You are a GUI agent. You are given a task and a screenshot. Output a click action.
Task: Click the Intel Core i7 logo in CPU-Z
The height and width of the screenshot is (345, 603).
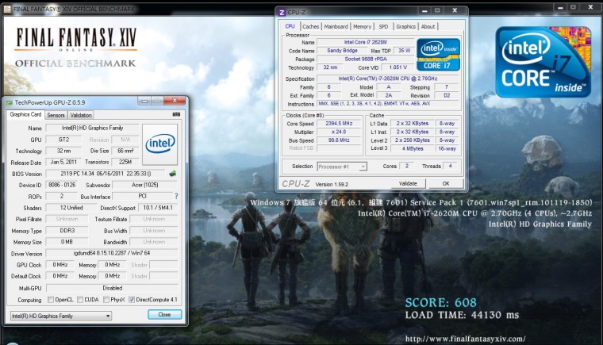438,55
